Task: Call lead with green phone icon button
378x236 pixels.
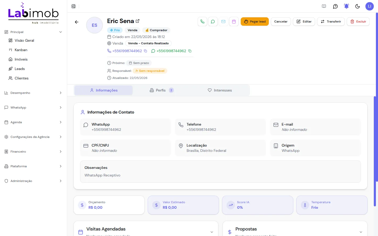Action: point(202,22)
